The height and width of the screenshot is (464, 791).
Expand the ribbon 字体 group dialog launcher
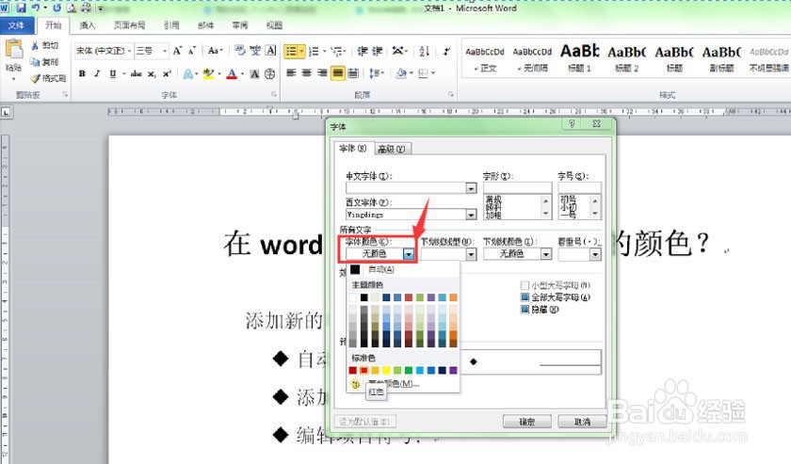click(274, 94)
